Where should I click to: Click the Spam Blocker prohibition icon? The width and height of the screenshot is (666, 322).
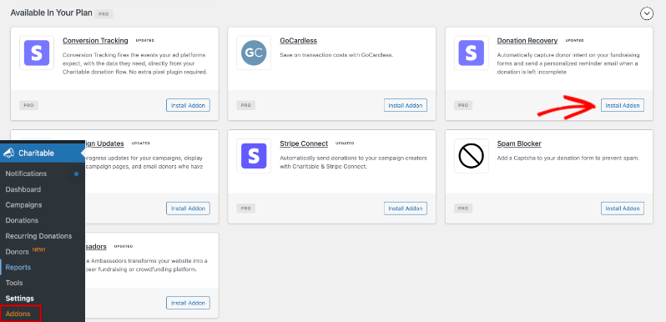pyautogui.click(x=471, y=156)
